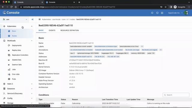Reload the page with refresh icon
192x108 pixels.
pos(11,7)
